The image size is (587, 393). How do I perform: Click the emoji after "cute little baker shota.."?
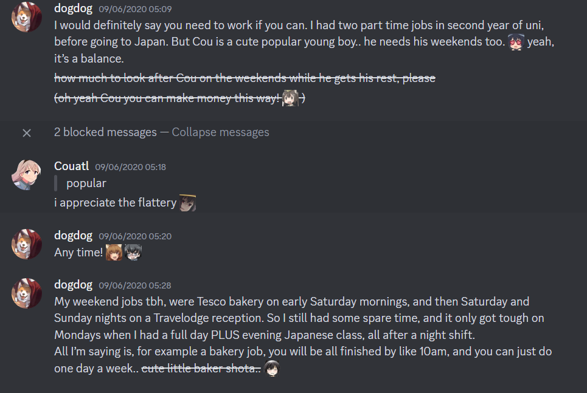(271, 369)
